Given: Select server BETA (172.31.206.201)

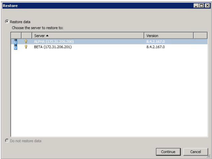Looking at the screenshot, I should click(x=53, y=47).
